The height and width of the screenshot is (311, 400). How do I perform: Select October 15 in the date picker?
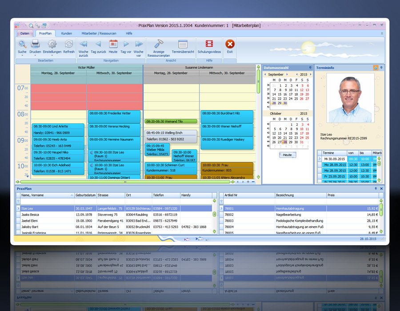(x=291, y=133)
